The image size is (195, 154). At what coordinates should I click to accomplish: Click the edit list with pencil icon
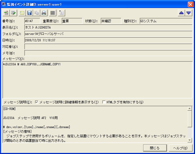[x=13, y=13]
